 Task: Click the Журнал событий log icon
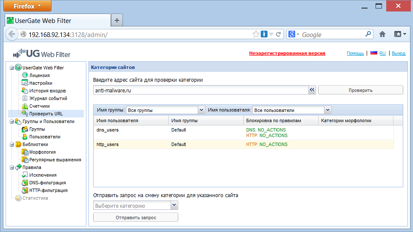[x=25, y=98]
